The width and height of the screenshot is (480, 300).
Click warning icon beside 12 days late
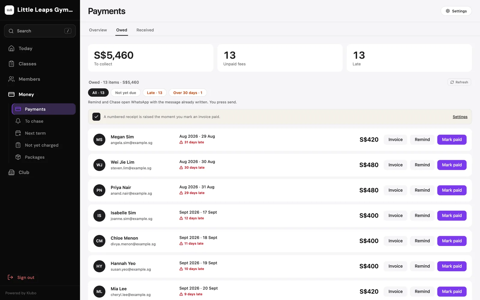[x=181, y=218]
